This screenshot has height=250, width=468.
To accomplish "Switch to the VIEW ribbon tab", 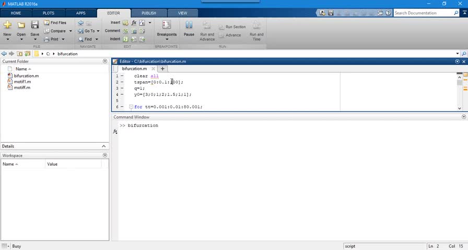I will click(182, 13).
